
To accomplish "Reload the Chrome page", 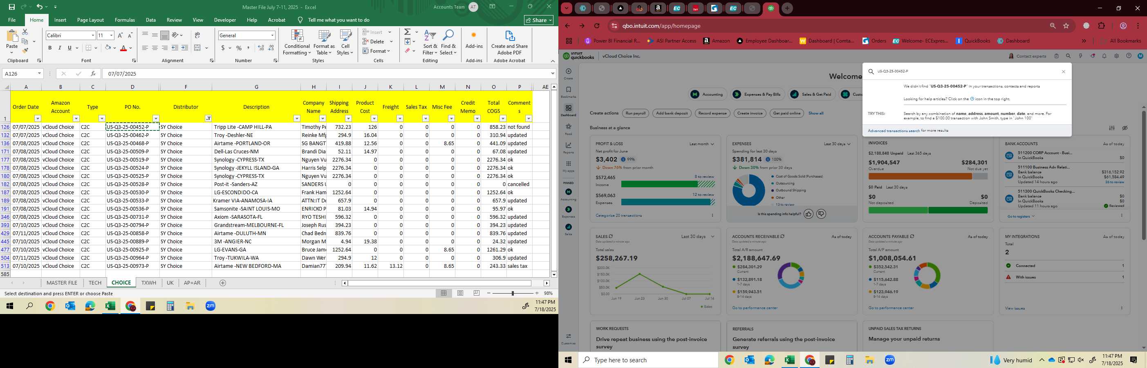I will point(597,26).
